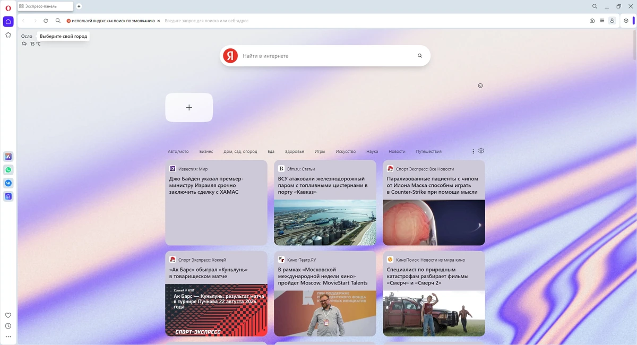This screenshot has width=637, height=345.
Task: Take a snapshot with camera icon
Action: (592, 21)
